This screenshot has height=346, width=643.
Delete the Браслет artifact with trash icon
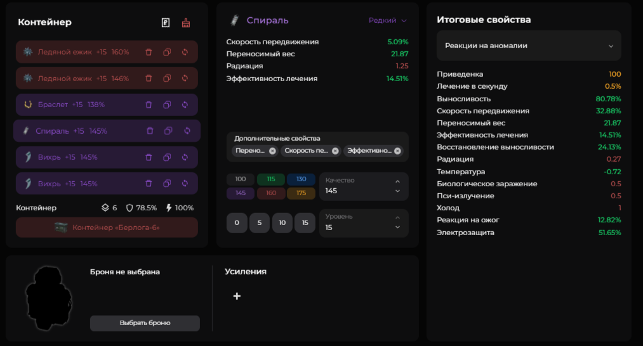[x=149, y=105]
